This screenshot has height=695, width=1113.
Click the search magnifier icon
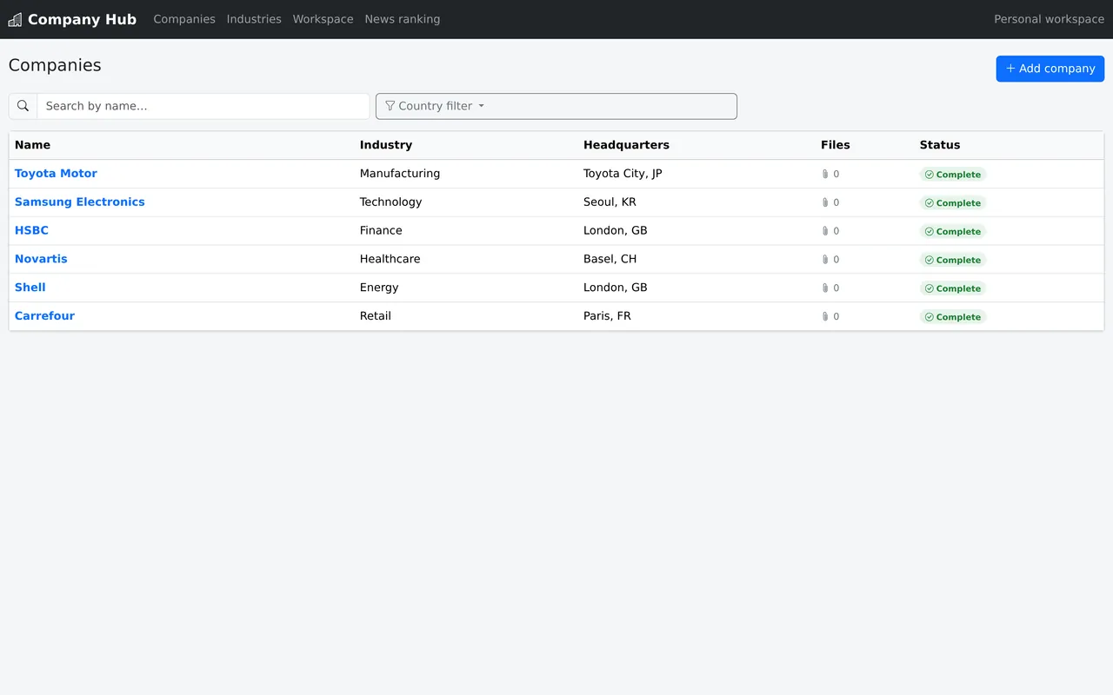click(23, 106)
